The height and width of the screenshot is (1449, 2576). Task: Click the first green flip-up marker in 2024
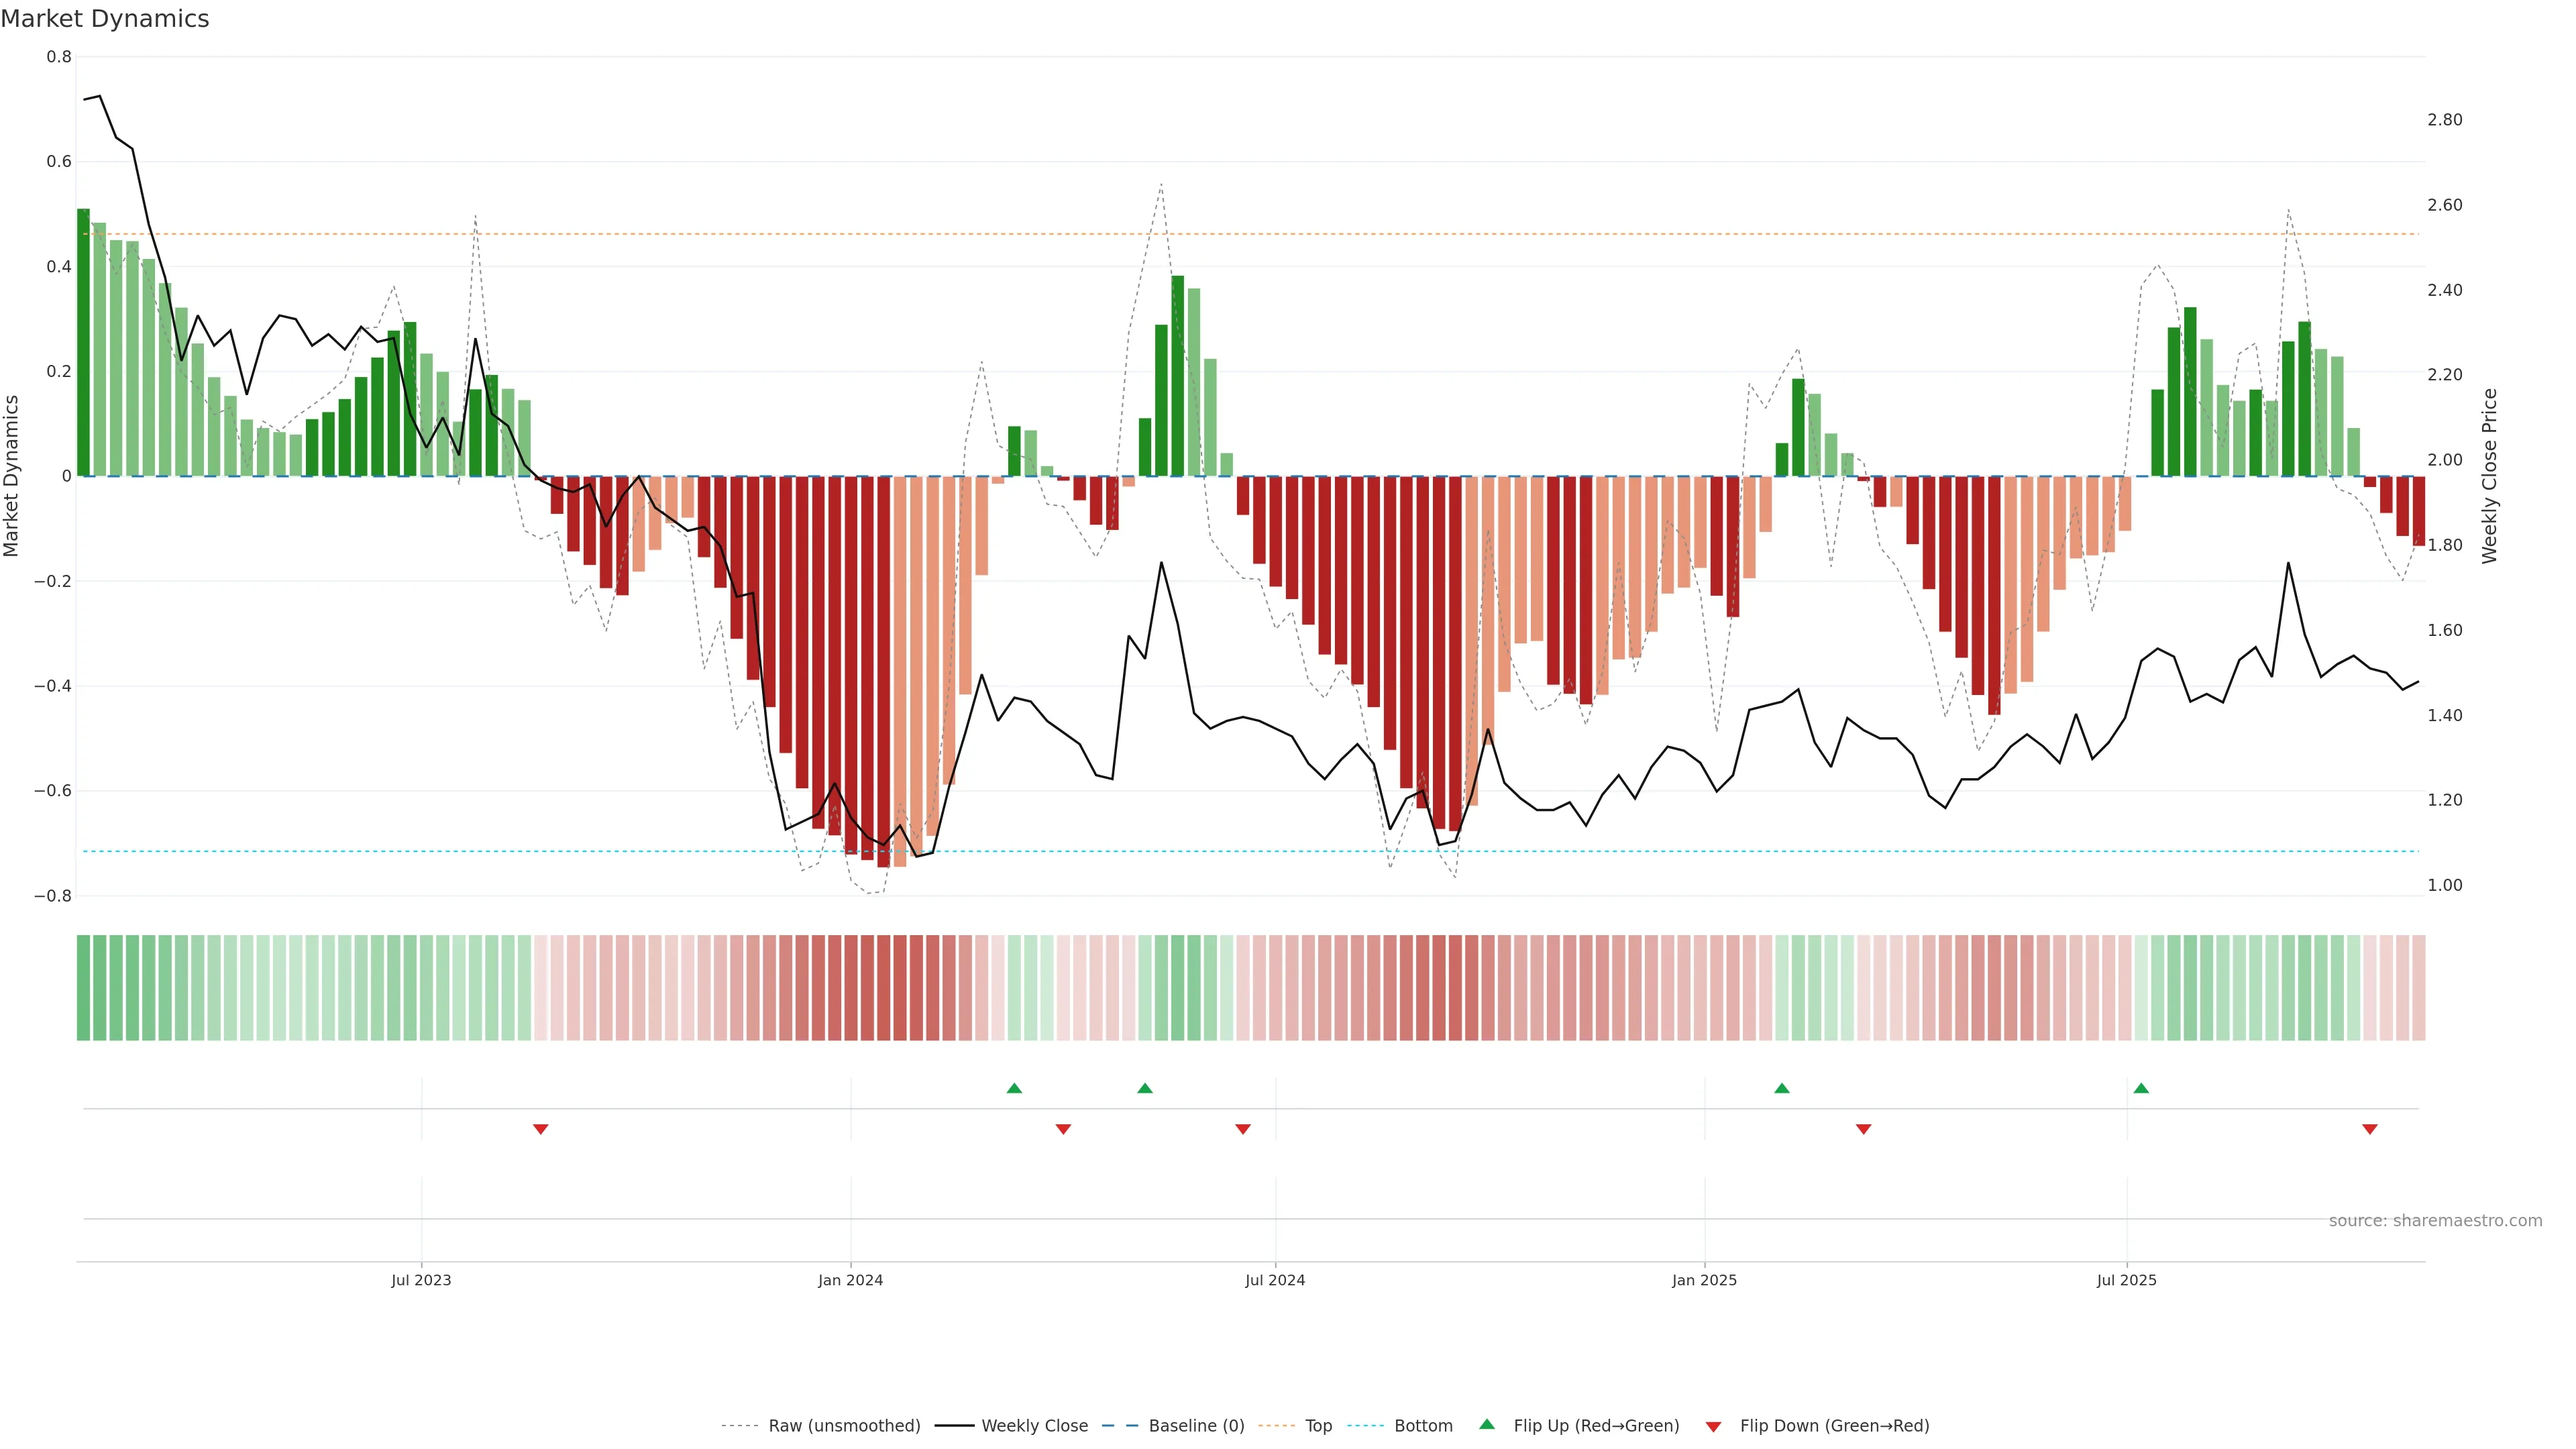coord(1014,1088)
